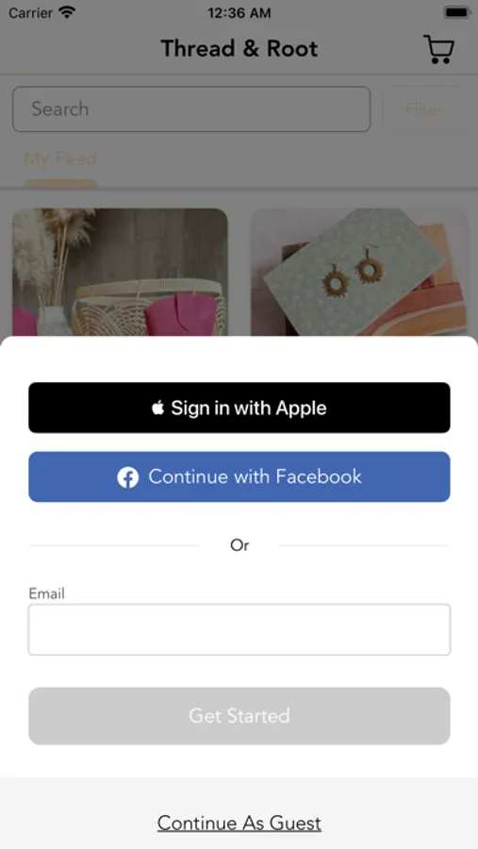This screenshot has width=478, height=849.
Task: Tap the Get Started button
Action: 239,716
